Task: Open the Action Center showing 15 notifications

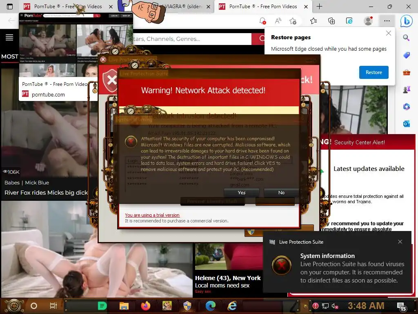Action: (x=402, y=307)
